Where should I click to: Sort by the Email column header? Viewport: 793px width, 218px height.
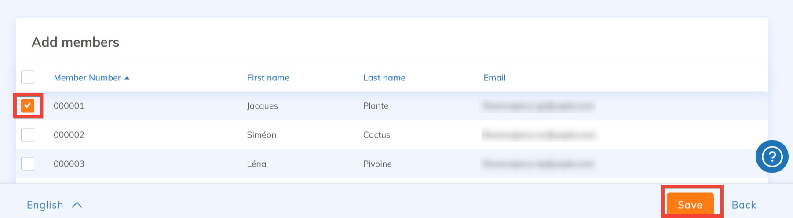coord(494,78)
